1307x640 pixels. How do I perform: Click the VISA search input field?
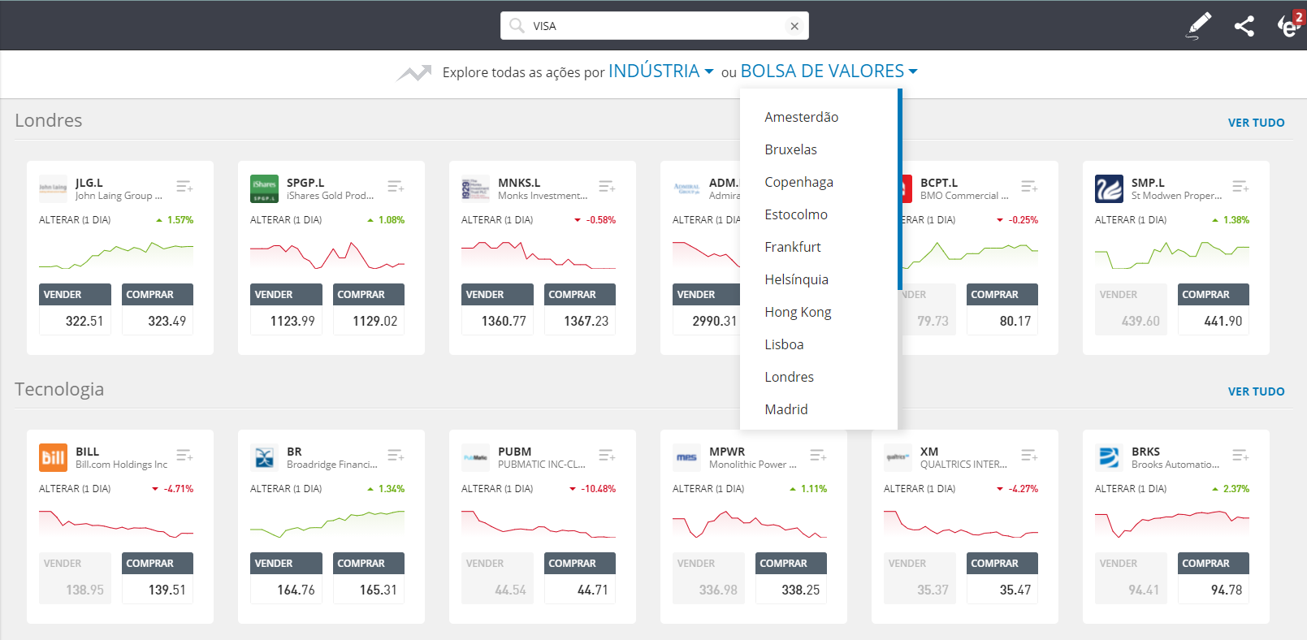pos(654,26)
